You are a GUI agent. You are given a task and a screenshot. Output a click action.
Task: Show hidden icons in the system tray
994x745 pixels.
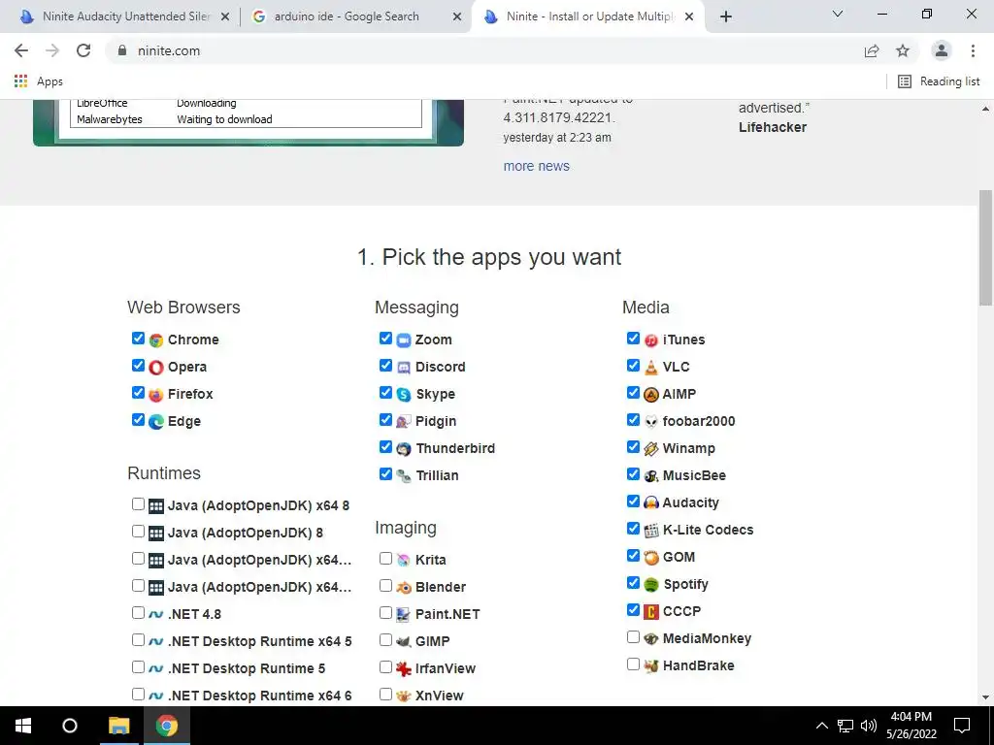coord(821,726)
